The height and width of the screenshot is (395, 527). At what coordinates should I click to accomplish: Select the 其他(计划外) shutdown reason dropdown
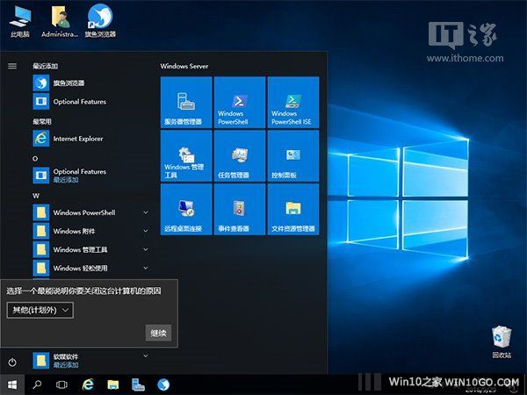point(40,310)
